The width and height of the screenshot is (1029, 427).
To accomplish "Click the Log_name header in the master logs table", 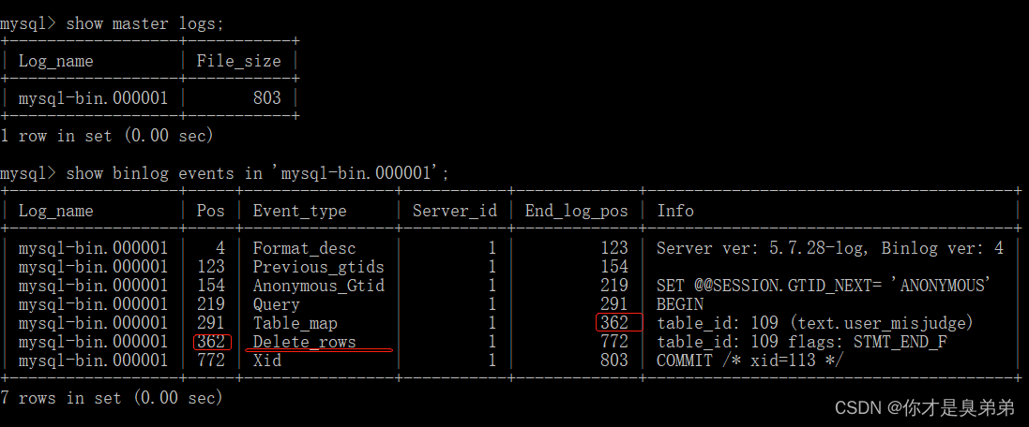I will pyautogui.click(x=55, y=61).
